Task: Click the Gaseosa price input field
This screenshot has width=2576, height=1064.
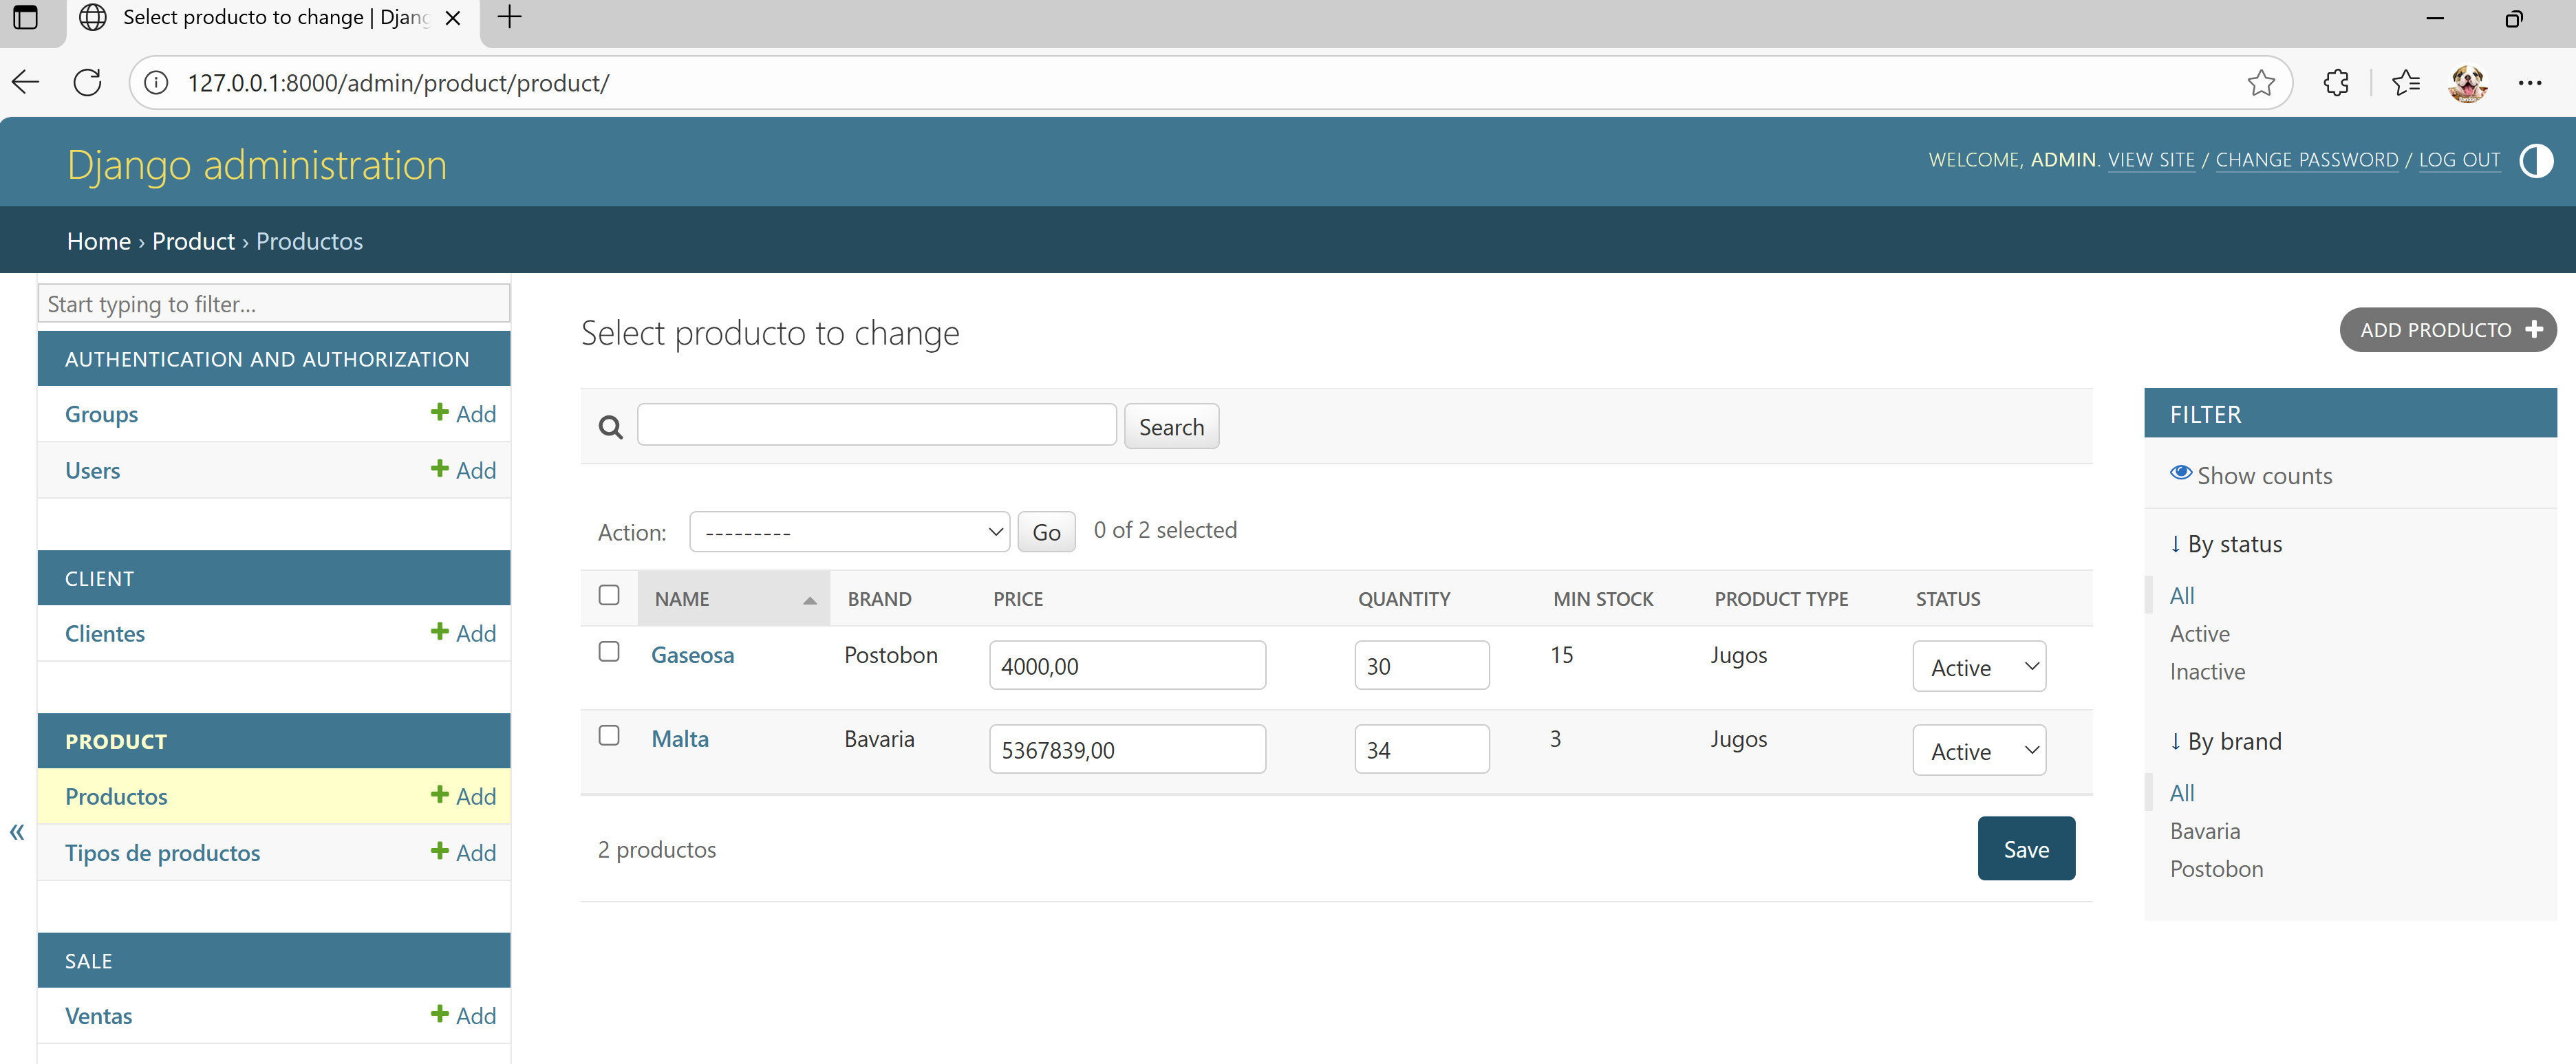Action: [x=1126, y=665]
